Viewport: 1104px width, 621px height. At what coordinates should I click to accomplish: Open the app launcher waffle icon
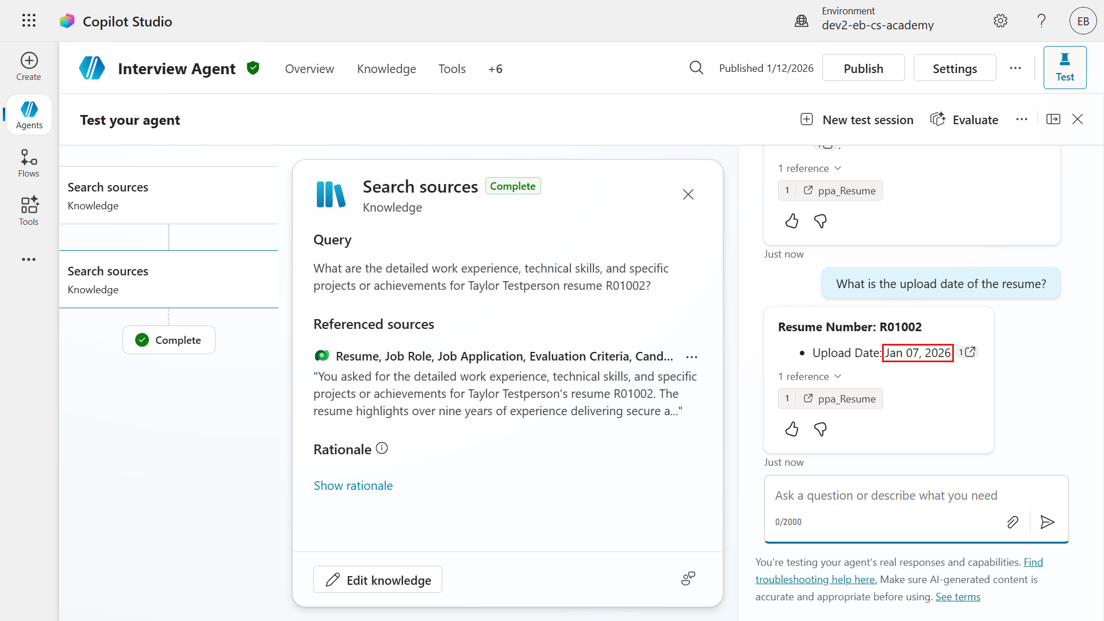[x=29, y=21]
